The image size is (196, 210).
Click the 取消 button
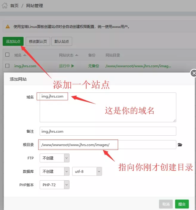pos(166,204)
